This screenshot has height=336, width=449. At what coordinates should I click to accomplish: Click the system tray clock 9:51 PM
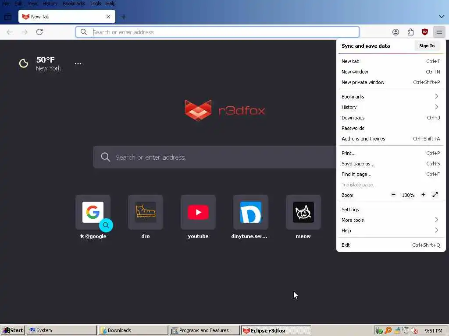[434, 331]
